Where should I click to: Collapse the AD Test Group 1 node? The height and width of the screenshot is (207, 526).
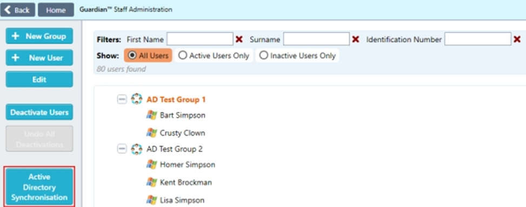coord(122,99)
